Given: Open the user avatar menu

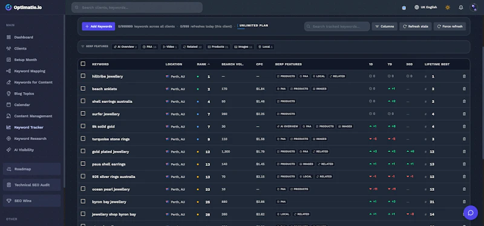Looking at the screenshot, I should click(x=474, y=7).
